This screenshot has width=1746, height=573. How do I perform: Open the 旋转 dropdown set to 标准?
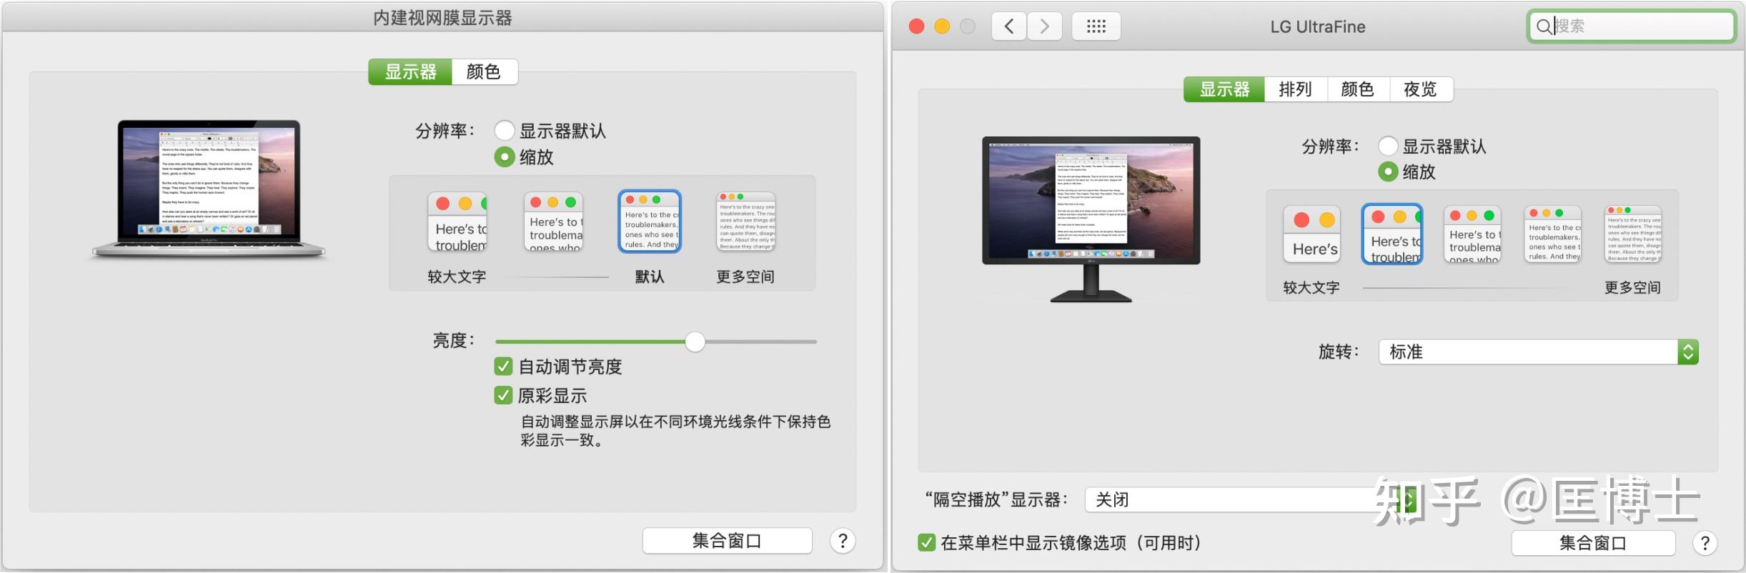click(x=1538, y=352)
